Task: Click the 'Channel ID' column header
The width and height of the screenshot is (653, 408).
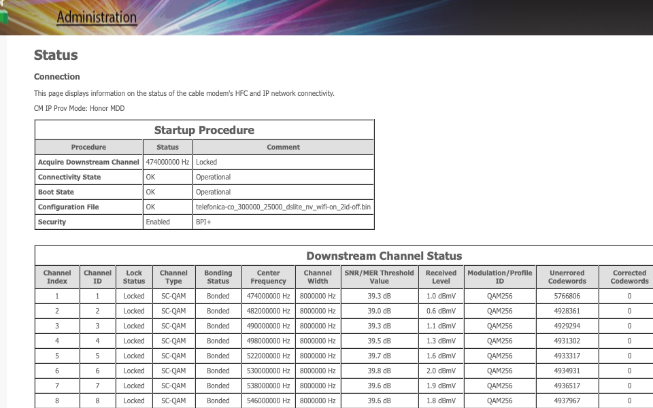Action: pos(97,277)
